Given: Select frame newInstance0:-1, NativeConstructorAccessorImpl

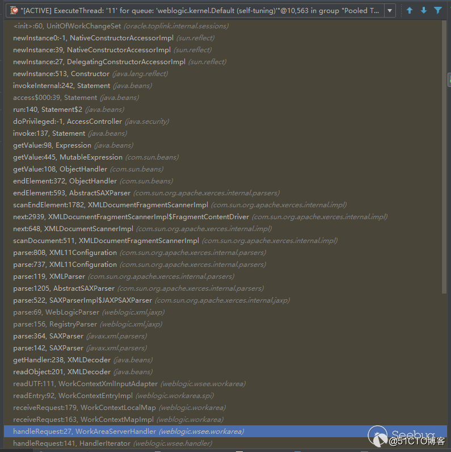Looking at the screenshot, I should 225,38.
